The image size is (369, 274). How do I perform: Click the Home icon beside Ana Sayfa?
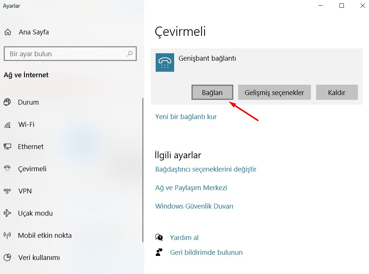coord(8,32)
